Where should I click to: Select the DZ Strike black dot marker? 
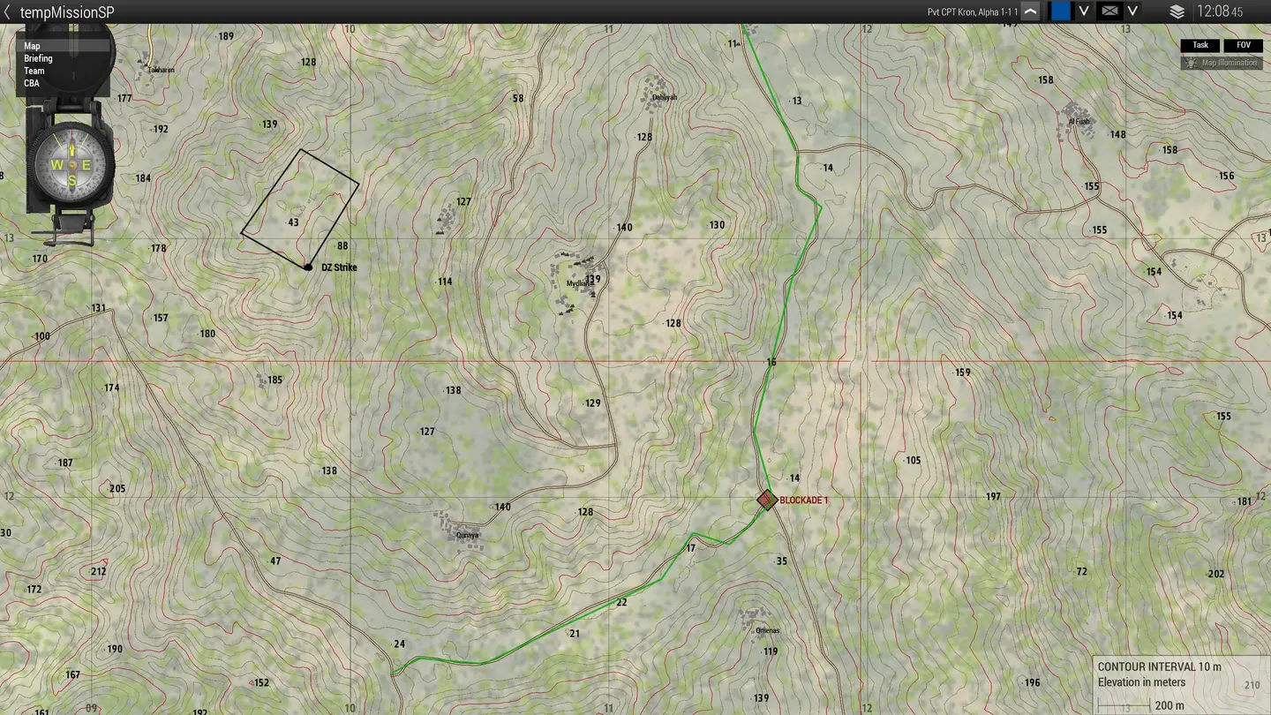point(307,267)
